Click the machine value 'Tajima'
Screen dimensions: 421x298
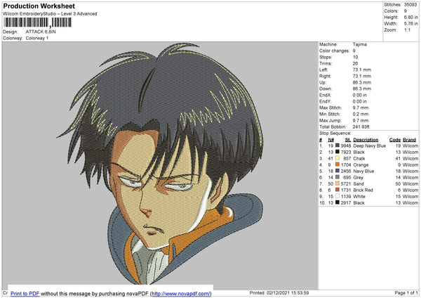tap(359, 44)
